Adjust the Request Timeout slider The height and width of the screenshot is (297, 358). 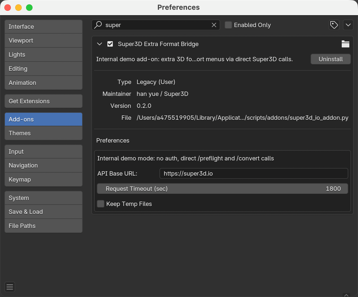click(222, 189)
